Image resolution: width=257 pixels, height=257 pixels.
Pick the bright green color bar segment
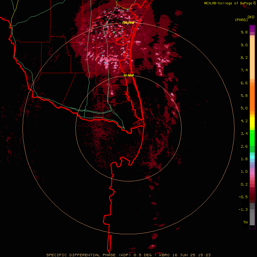click(x=252, y=138)
